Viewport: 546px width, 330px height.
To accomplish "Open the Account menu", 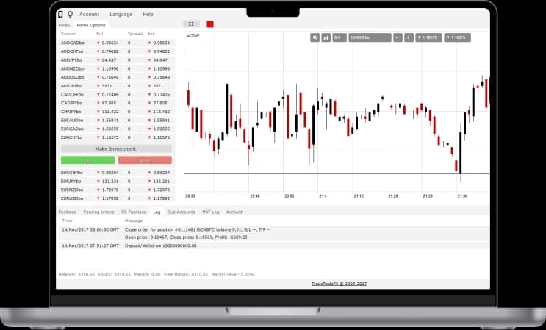I will click(89, 14).
